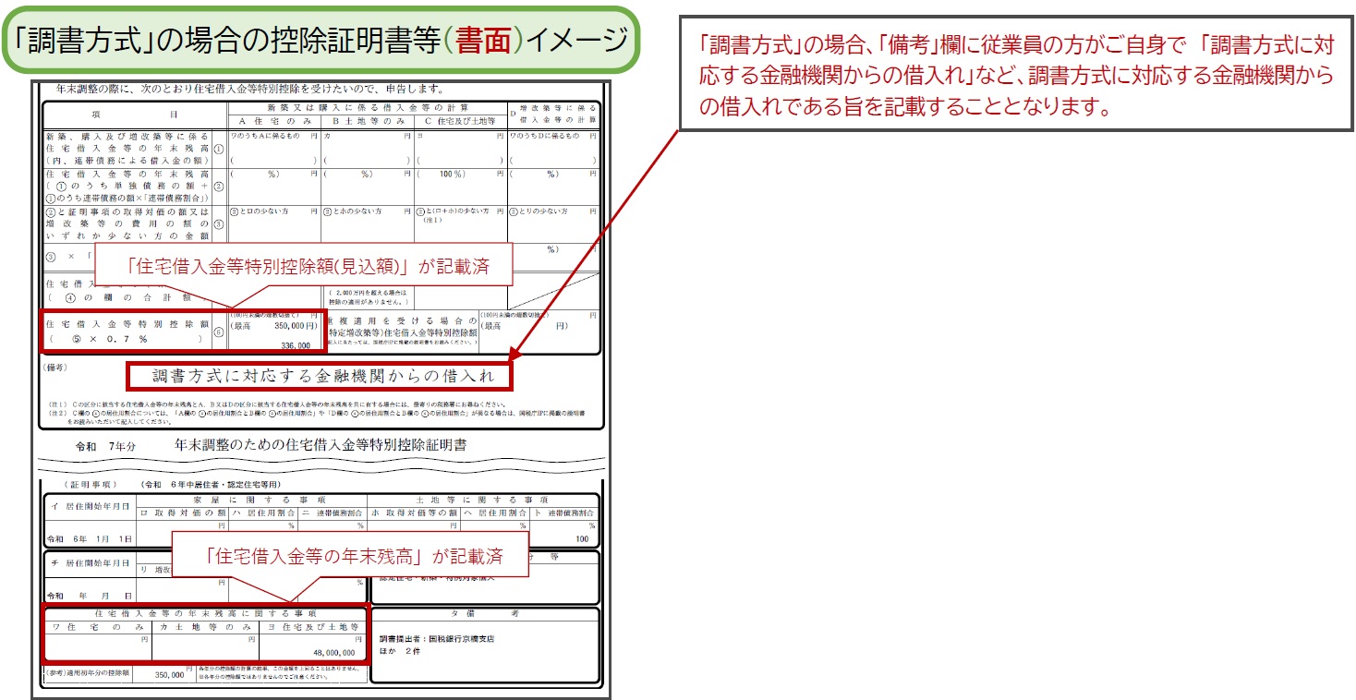Click column header A 住宅のみ
The width and height of the screenshot is (1356, 700).
(x=274, y=121)
